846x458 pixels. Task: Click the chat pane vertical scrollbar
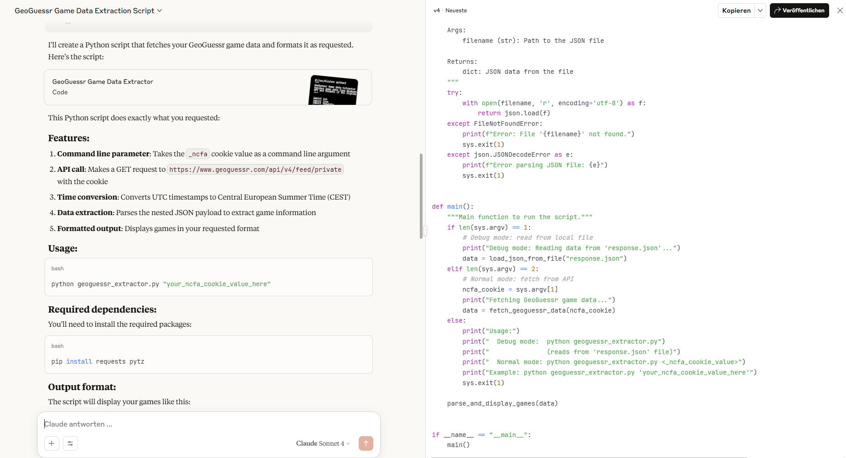click(421, 196)
